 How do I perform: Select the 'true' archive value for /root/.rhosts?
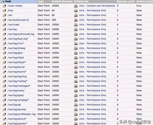[139, 6]
